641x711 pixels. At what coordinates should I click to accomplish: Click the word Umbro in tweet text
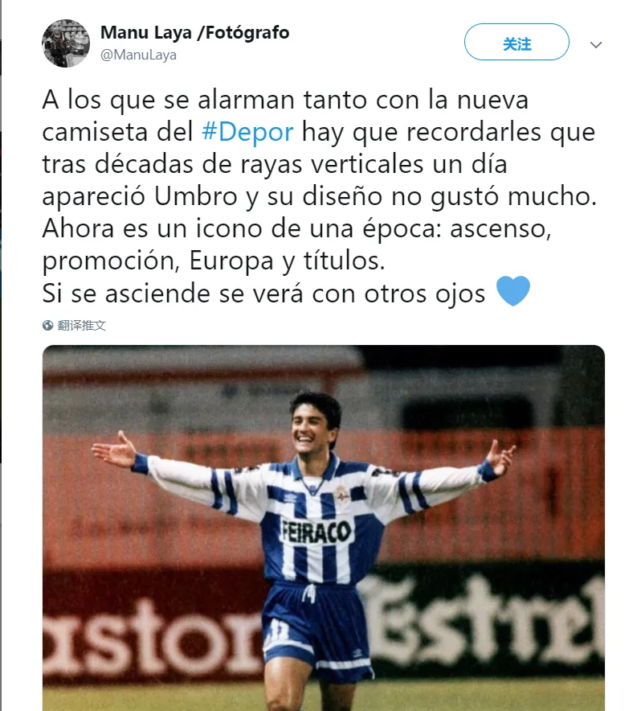(196, 196)
